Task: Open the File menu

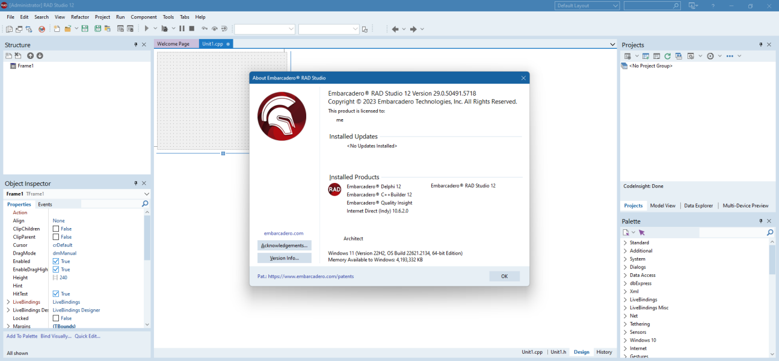Action: point(10,17)
